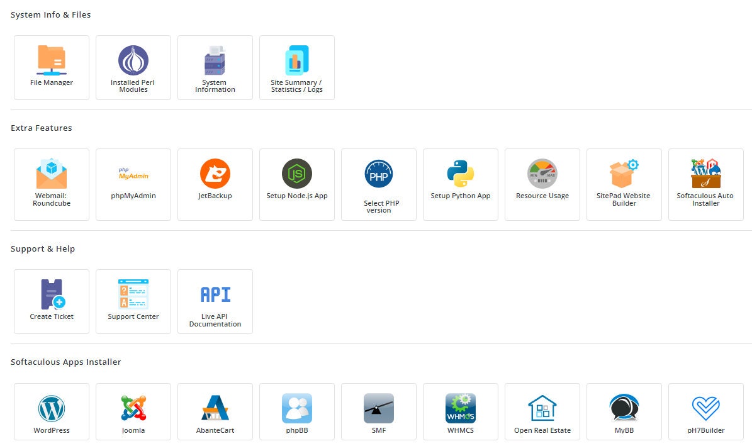This screenshot has height=446, width=752.
Task: Open the File Manager
Action: pyautogui.click(x=51, y=67)
